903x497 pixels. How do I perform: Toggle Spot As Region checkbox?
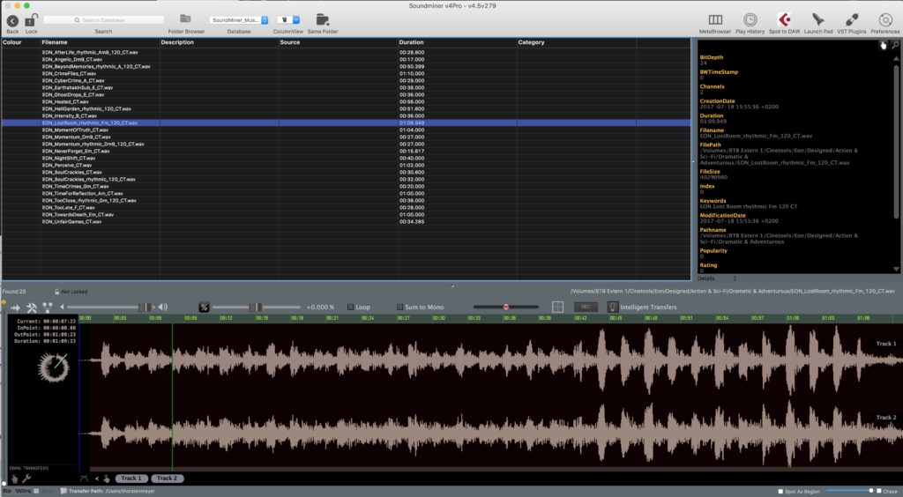[x=780, y=491]
